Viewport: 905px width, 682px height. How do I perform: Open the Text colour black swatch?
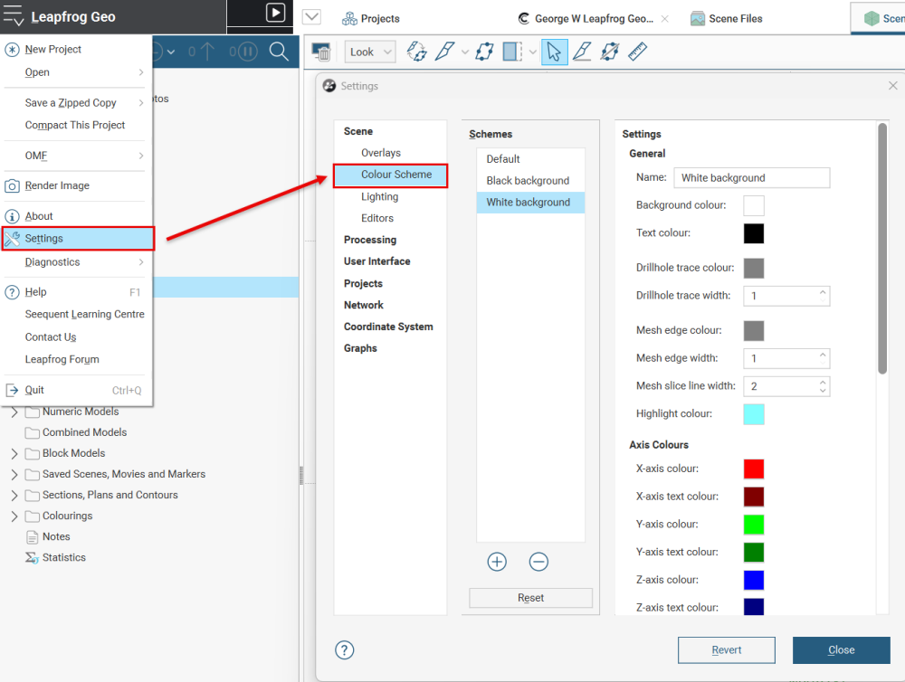pos(754,233)
